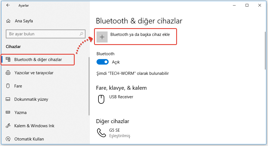The image size is (268, 146).
Task: Click the back arrow in Ayarlar
Action: [8, 5]
